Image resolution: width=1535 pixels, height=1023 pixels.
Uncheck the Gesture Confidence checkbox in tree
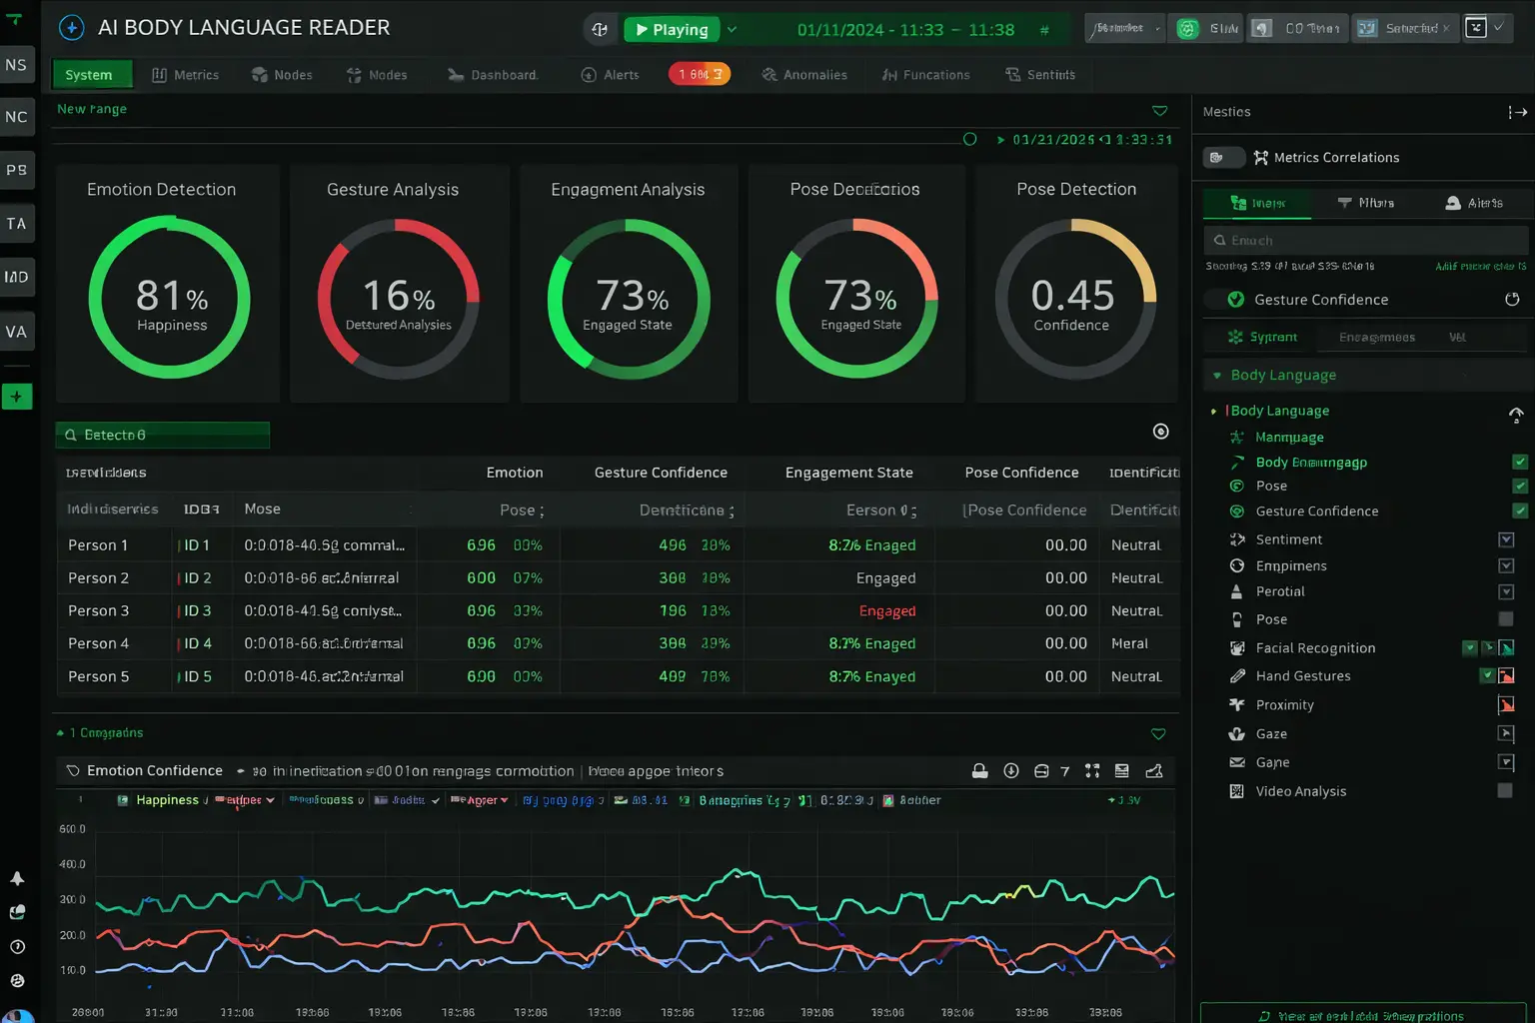coord(1520,511)
